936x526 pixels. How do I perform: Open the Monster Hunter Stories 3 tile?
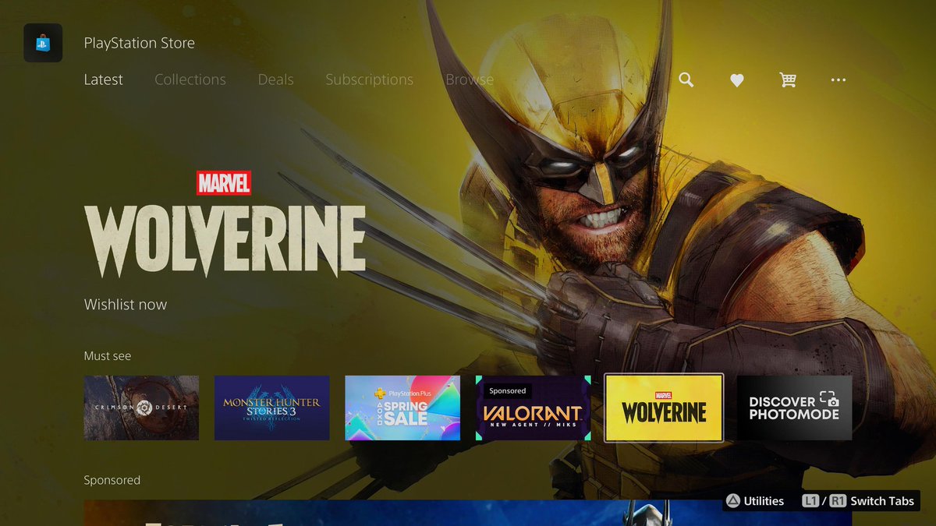click(272, 408)
